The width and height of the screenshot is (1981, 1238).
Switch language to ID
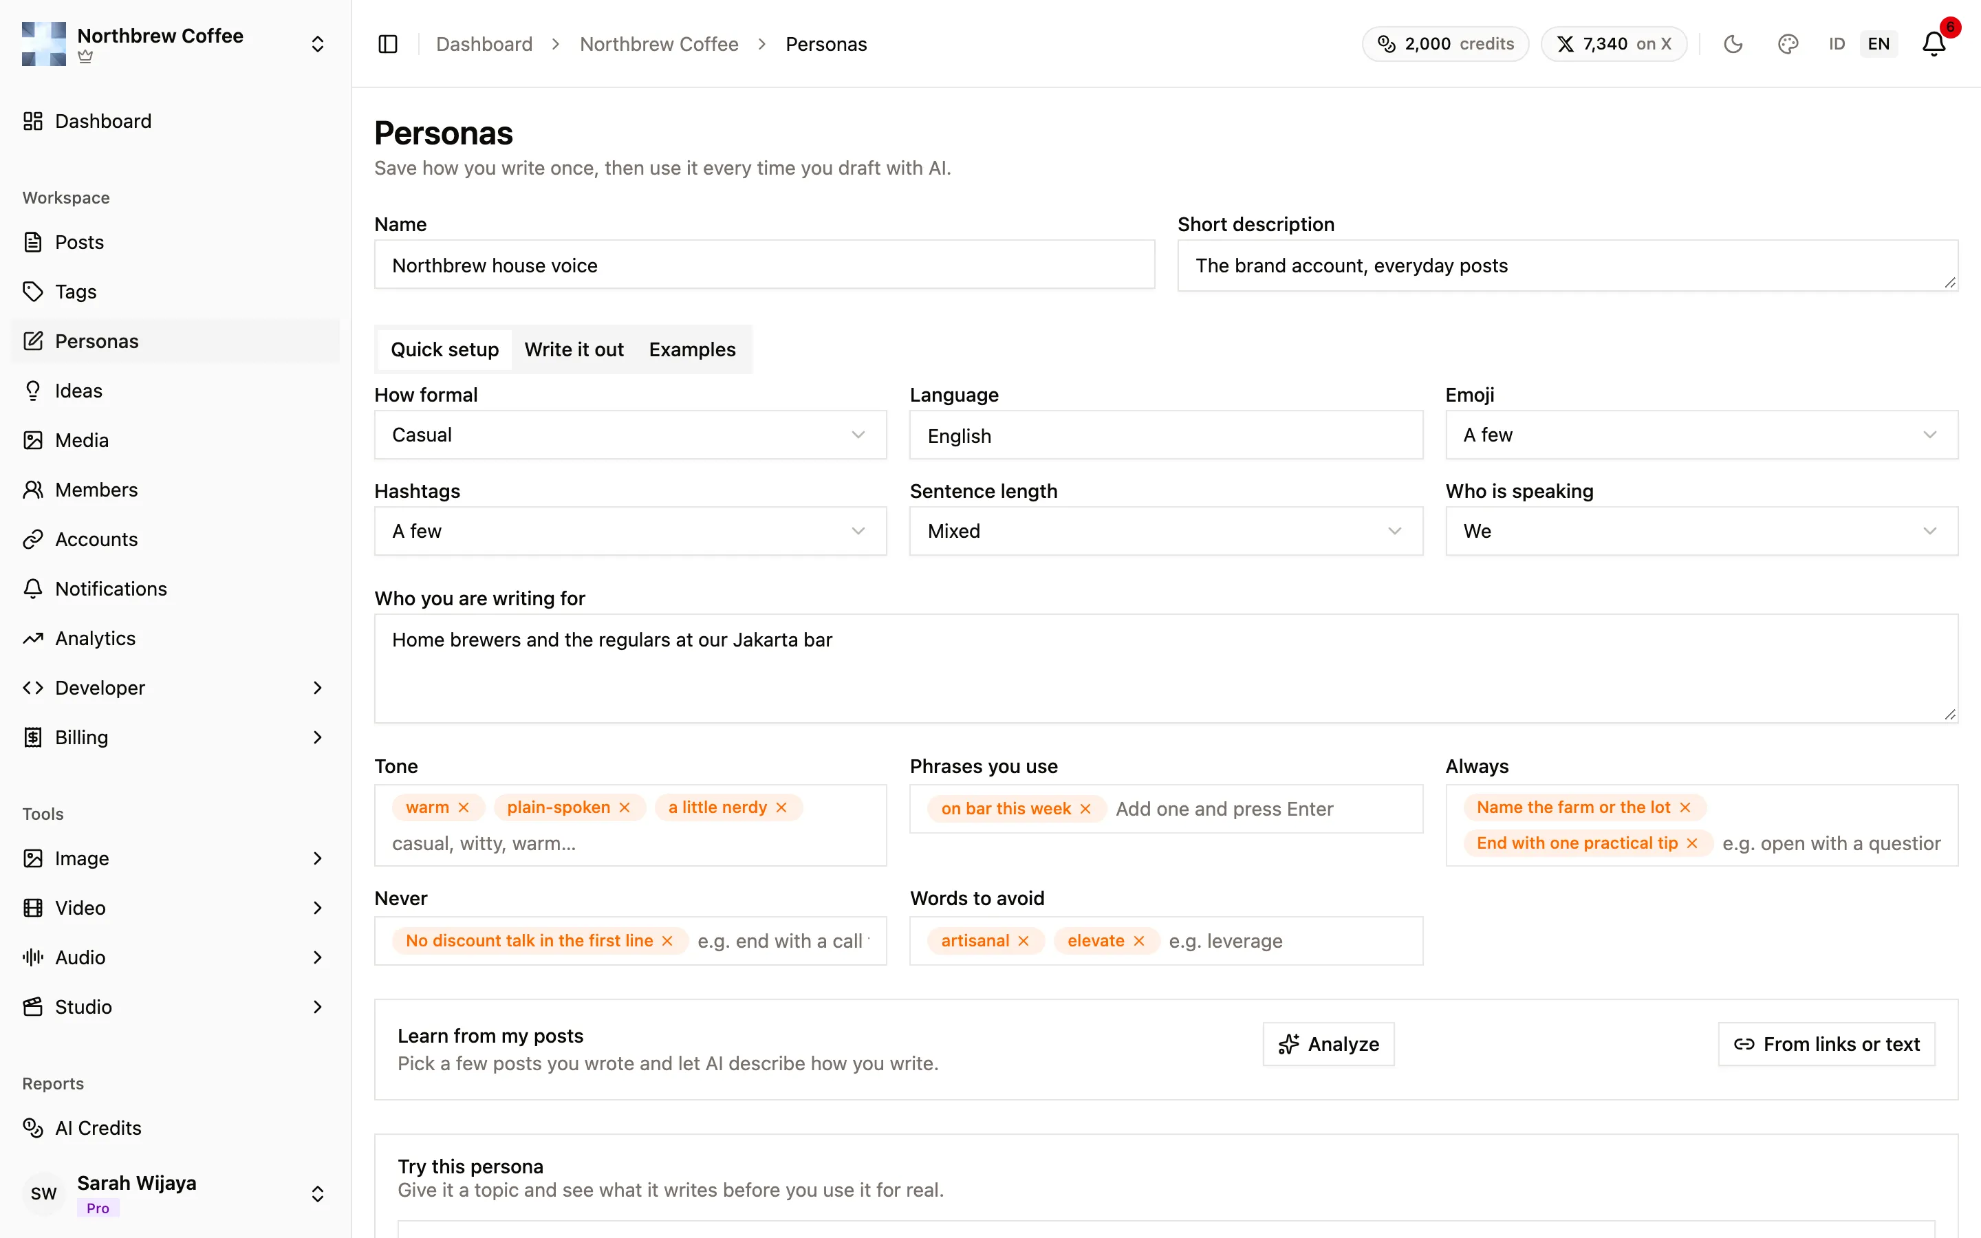(1837, 44)
